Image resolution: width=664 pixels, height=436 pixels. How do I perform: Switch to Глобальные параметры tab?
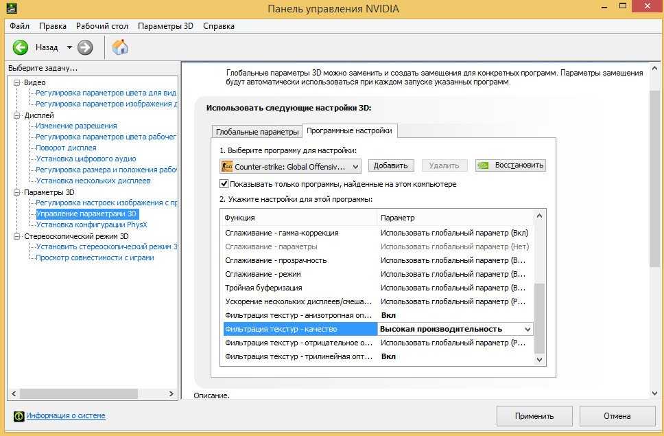click(257, 132)
